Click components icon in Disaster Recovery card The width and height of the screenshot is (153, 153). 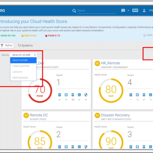(131, 147)
